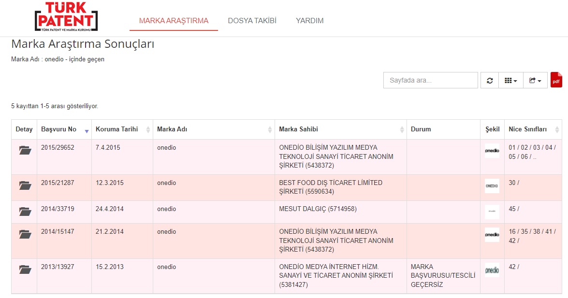Select application number 2015/29652
The image size is (568, 298).
click(58, 147)
